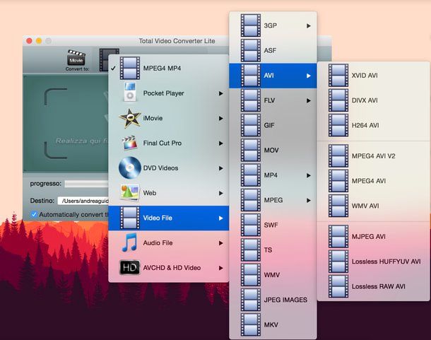Select MPEG4 AVI V2 format
The image size is (431, 340).
(373, 156)
